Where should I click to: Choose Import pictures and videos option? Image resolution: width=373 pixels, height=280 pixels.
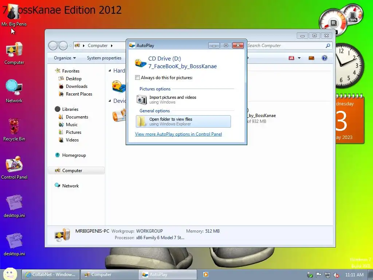(183, 100)
